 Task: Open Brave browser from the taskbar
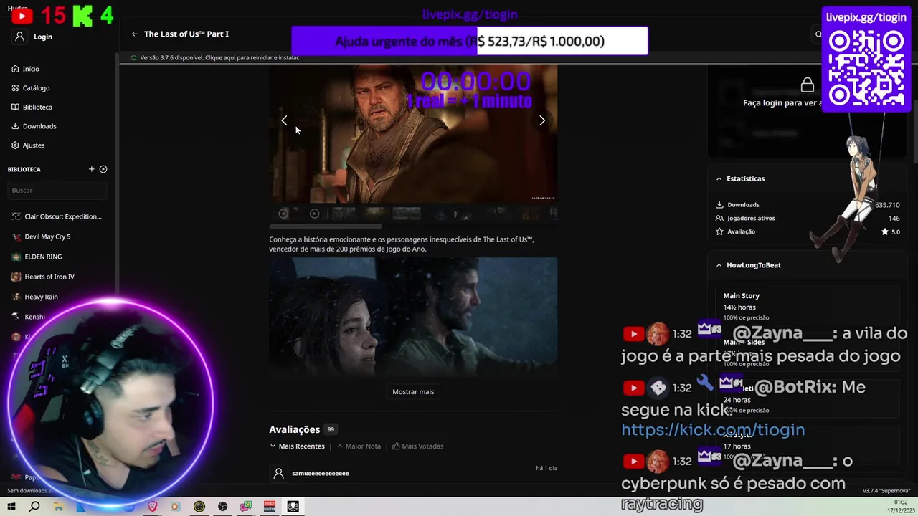pos(152,507)
